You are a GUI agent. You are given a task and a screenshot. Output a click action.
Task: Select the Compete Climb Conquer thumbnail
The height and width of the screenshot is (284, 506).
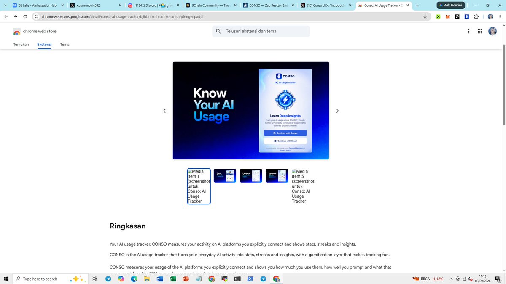coord(277,176)
